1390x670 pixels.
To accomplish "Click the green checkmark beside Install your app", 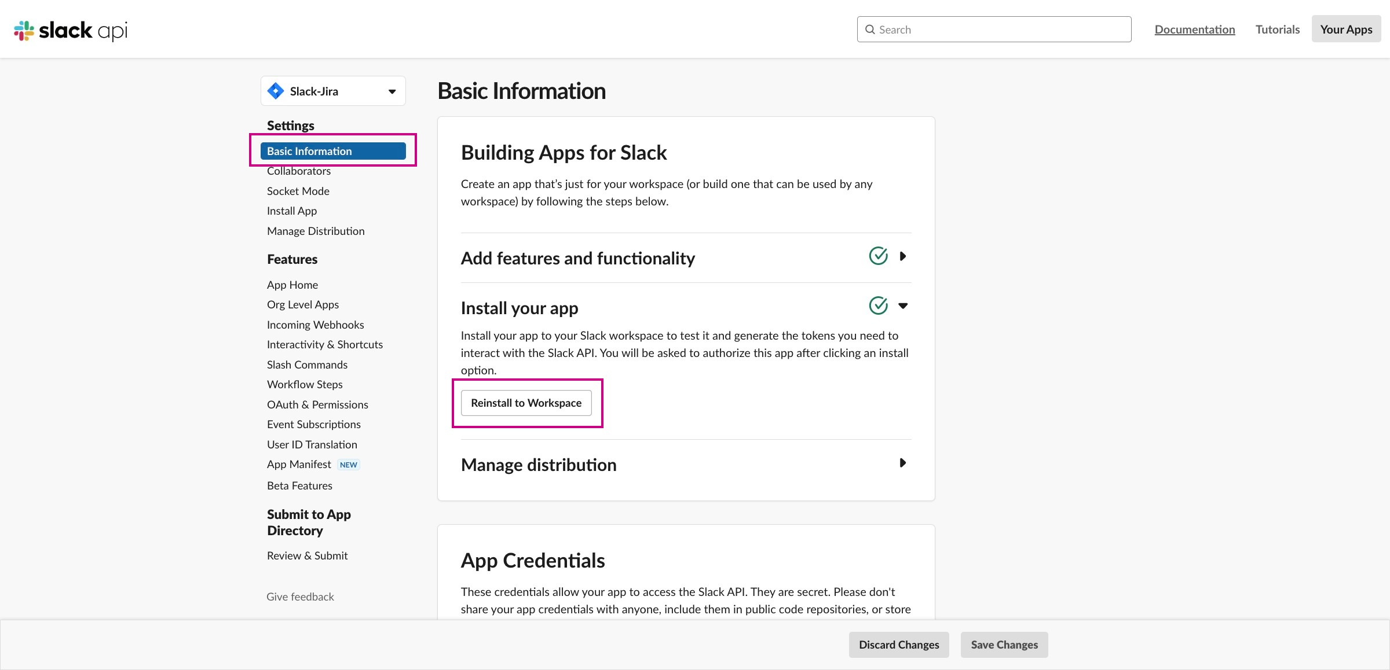I will coord(878,305).
